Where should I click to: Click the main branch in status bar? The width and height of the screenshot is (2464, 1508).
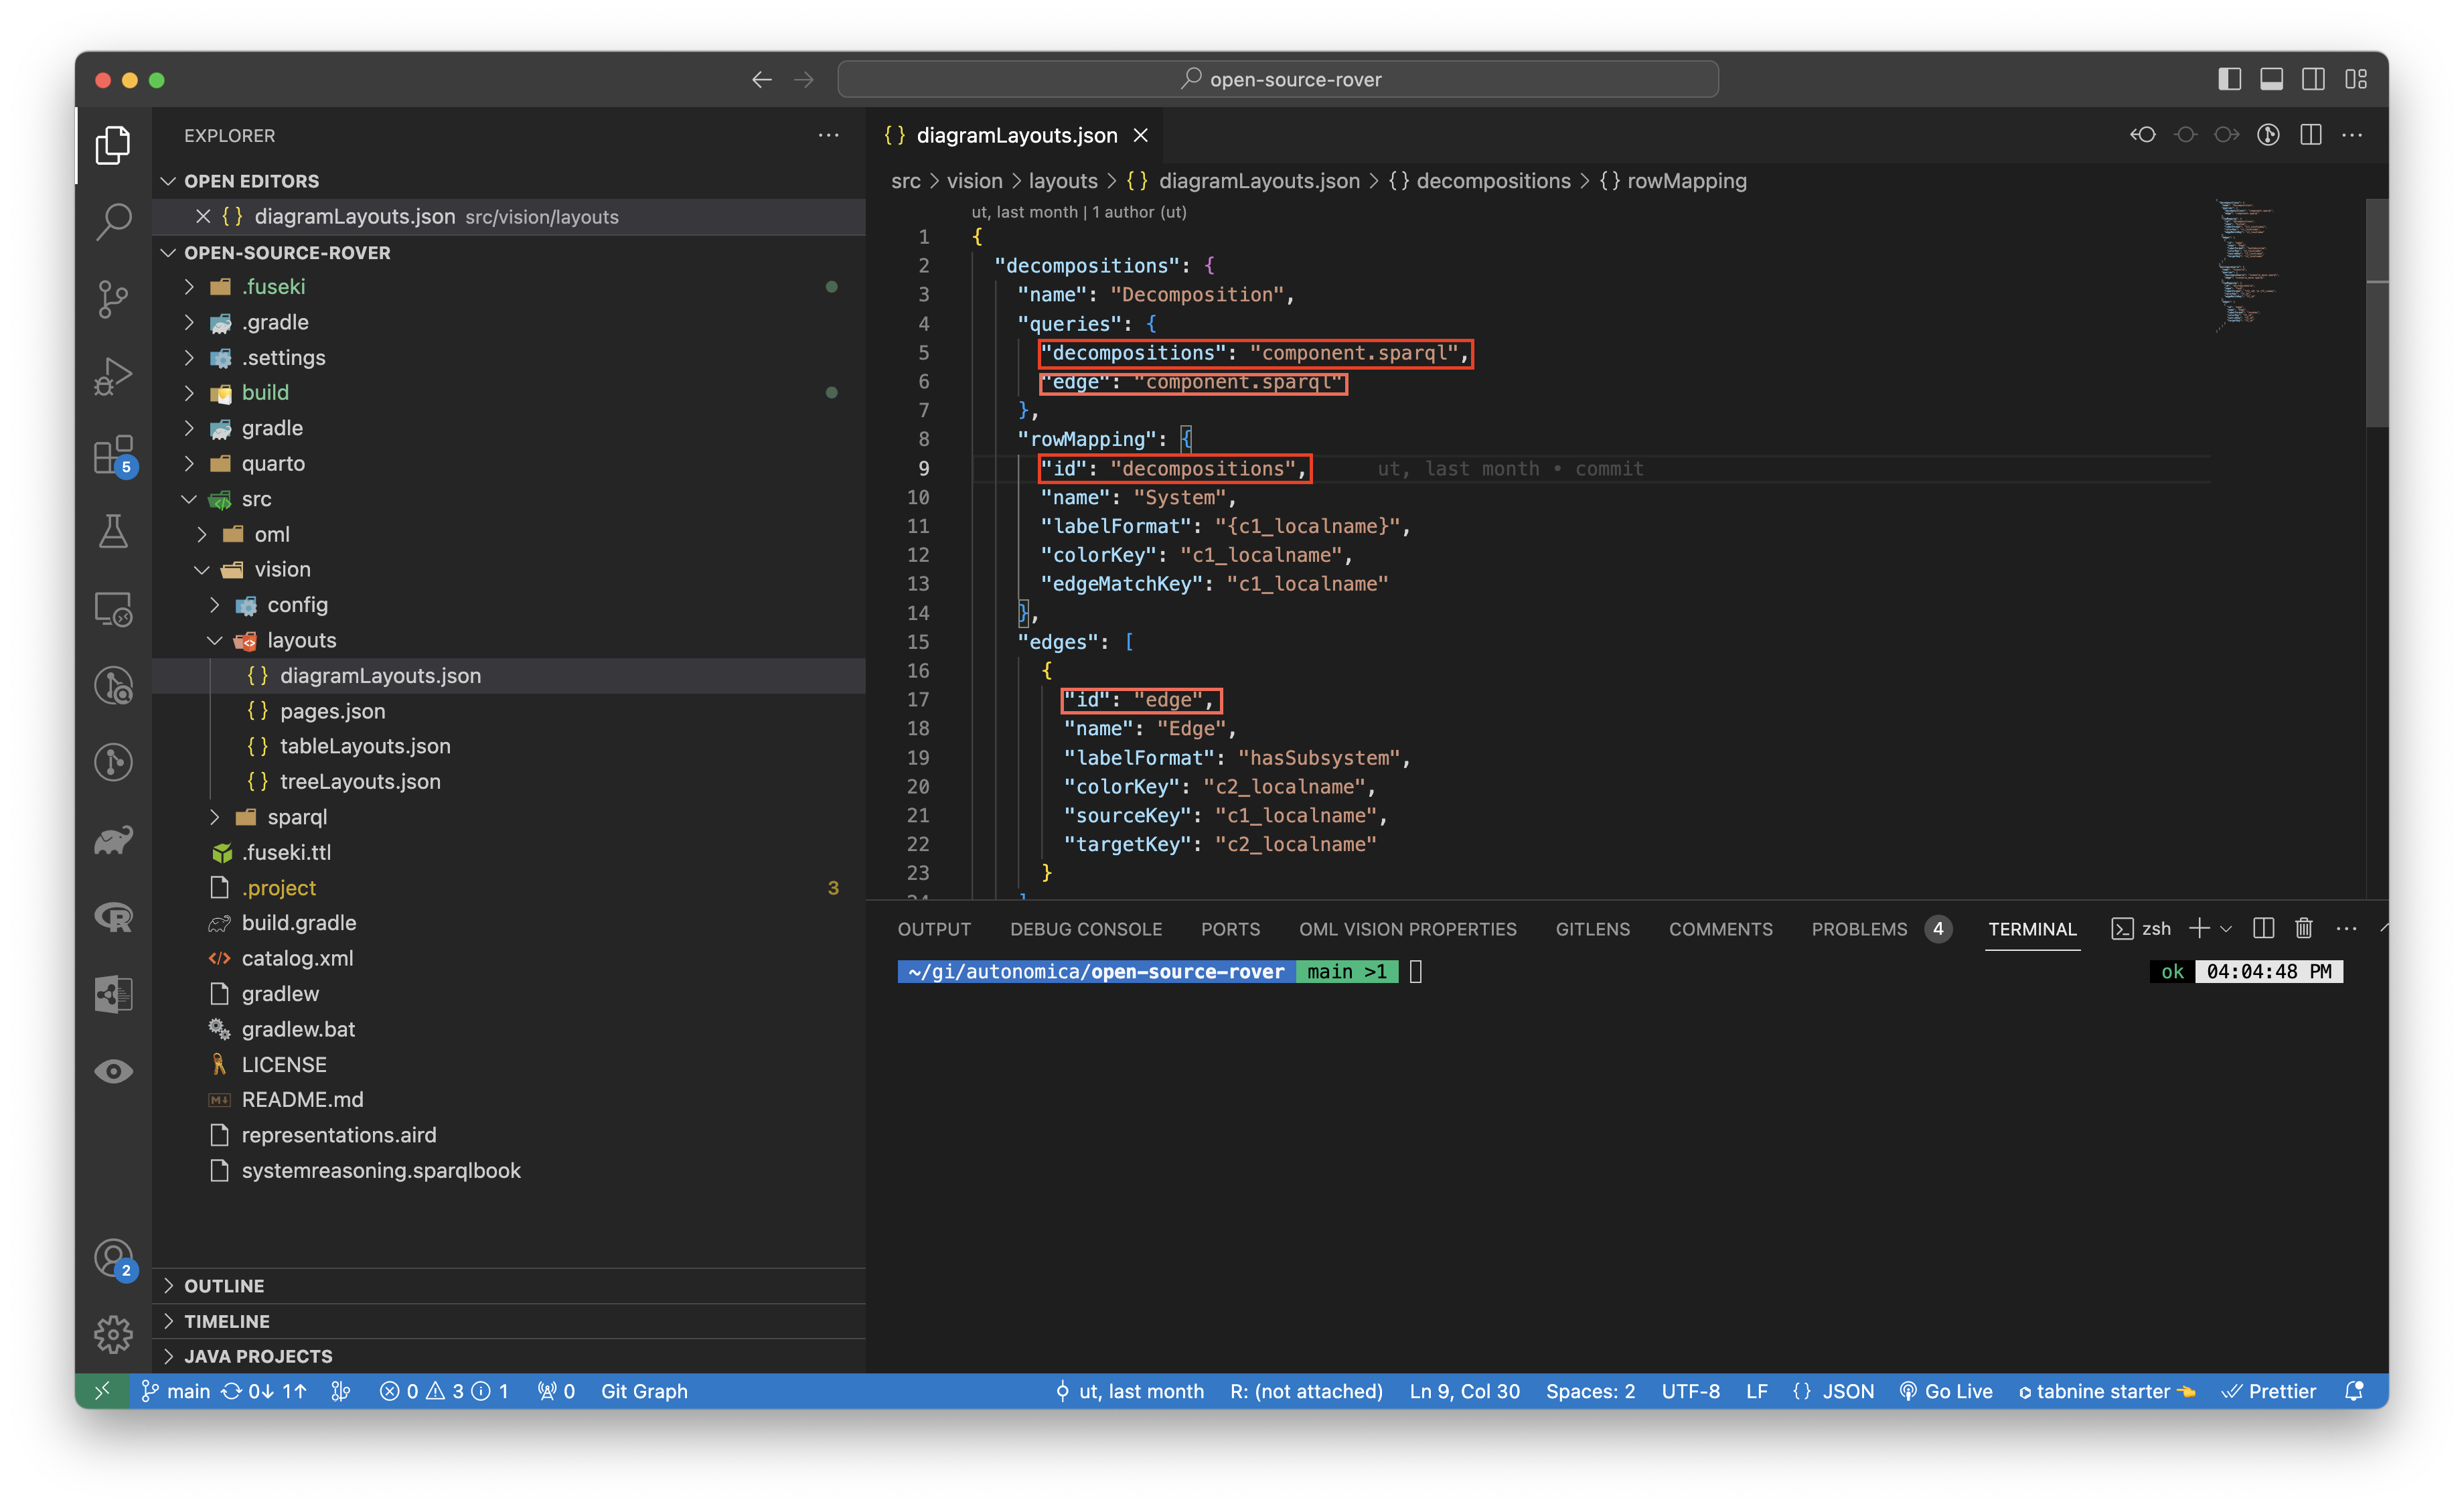pos(176,1391)
